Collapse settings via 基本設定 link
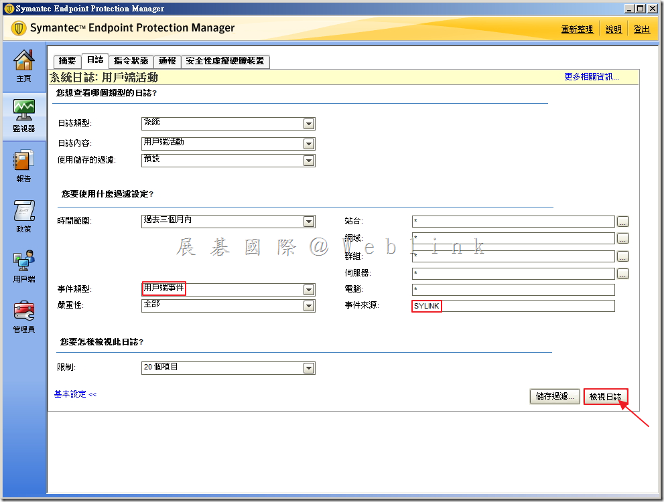Screen dimensions: 664x502 (x=75, y=394)
